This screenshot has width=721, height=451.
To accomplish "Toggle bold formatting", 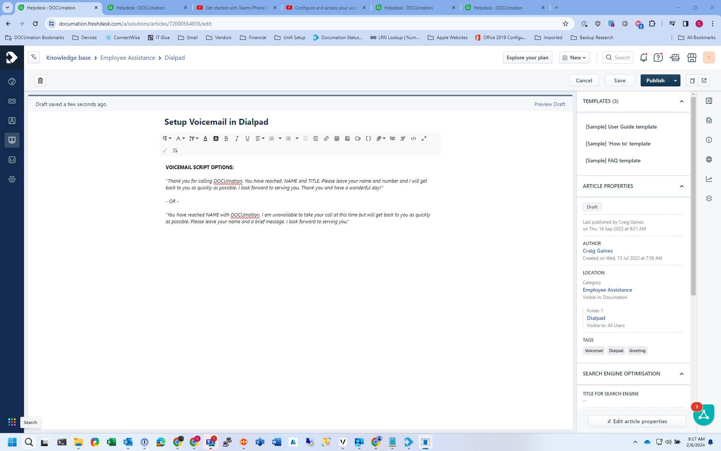I will click(x=226, y=139).
